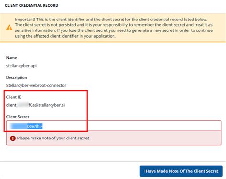Viewport: 226px width, 179px height.
Task: Click the Client Credential Record heading
Action: [x=31, y=5]
